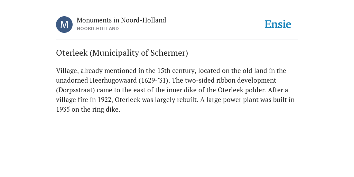The image size is (354, 177).
Task: Click the Oterleek (Municipality of Schermer) heading
Action: [x=122, y=53]
